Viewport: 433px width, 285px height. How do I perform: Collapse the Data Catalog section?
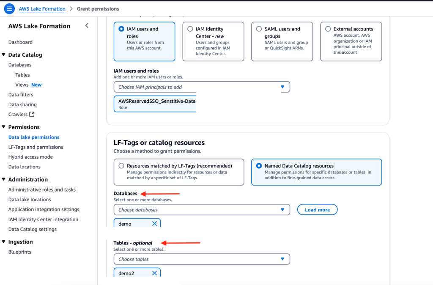[3, 55]
